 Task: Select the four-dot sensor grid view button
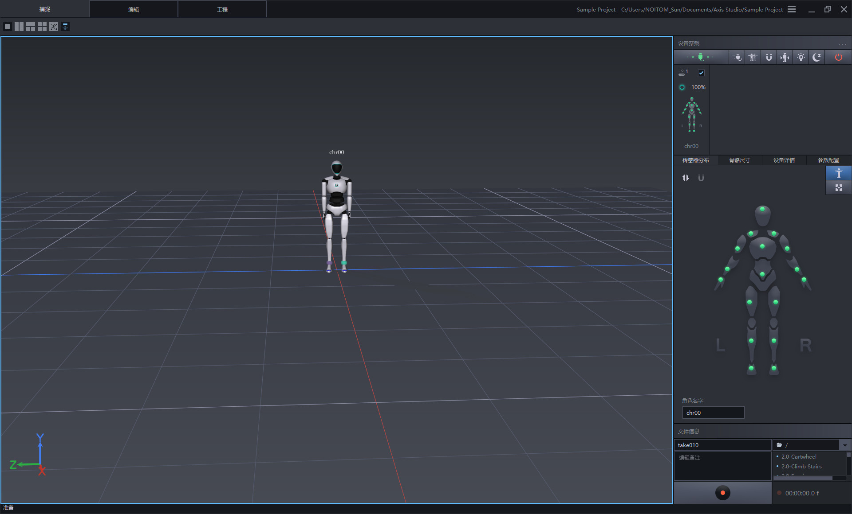click(x=839, y=188)
